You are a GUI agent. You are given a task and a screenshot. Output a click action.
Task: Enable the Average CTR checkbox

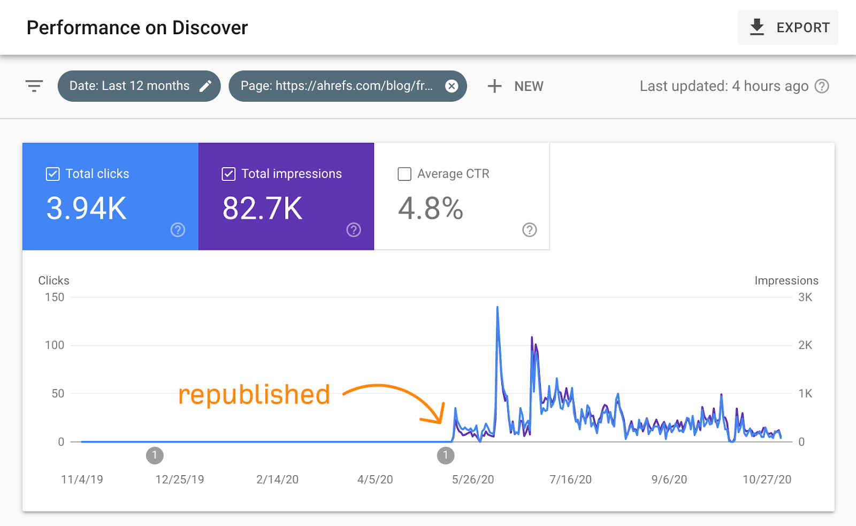point(404,174)
